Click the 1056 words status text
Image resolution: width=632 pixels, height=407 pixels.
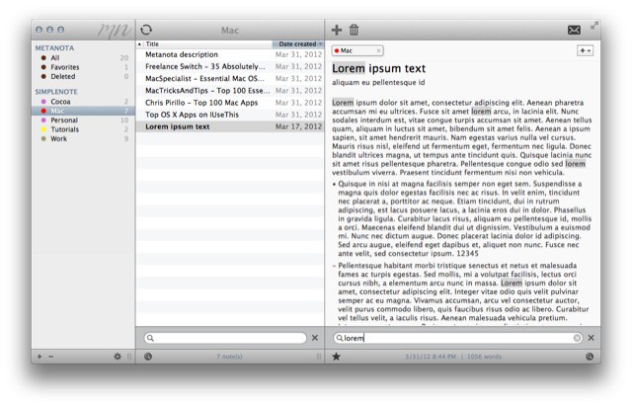click(484, 357)
